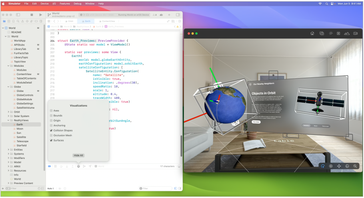Viewport: 364px width, 198px height.
Task: Take a simulator screenshot with camera icon
Action: click(321, 34)
